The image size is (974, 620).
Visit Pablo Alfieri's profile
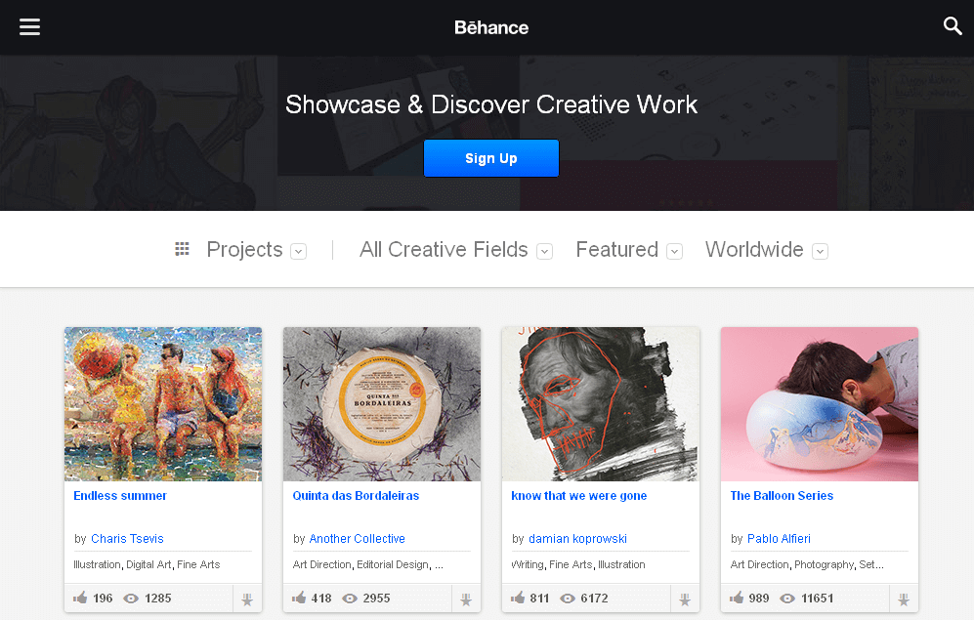pos(779,539)
